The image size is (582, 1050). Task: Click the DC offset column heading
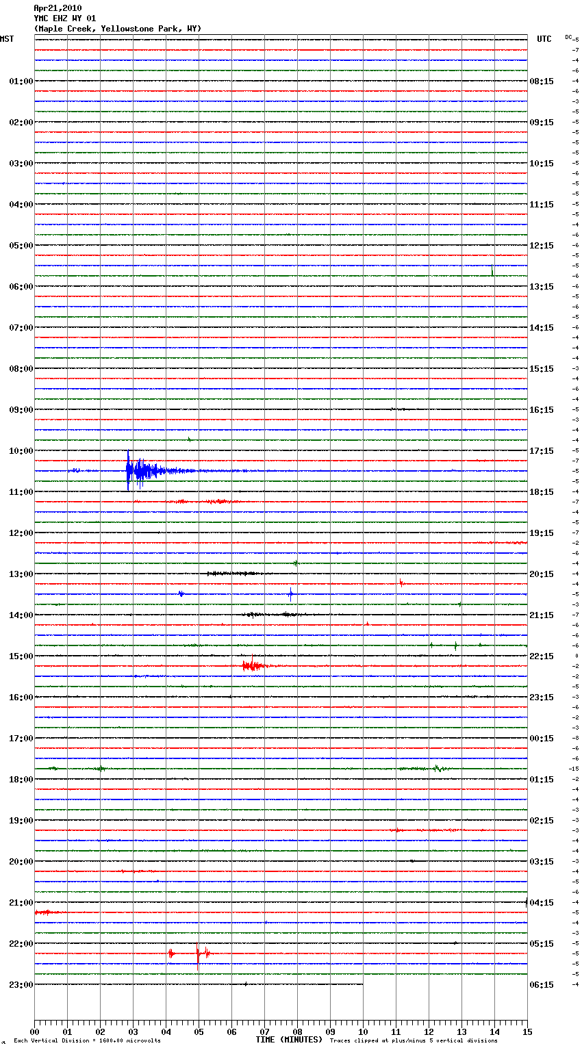(568, 37)
